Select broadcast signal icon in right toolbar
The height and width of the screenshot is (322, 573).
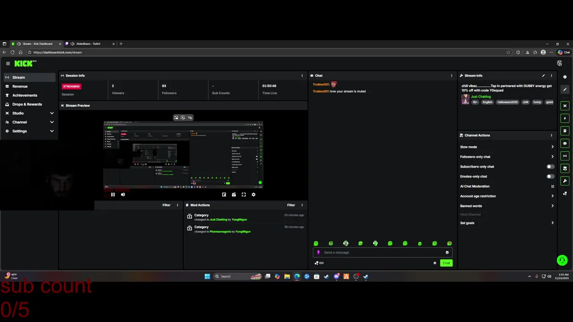(565, 156)
